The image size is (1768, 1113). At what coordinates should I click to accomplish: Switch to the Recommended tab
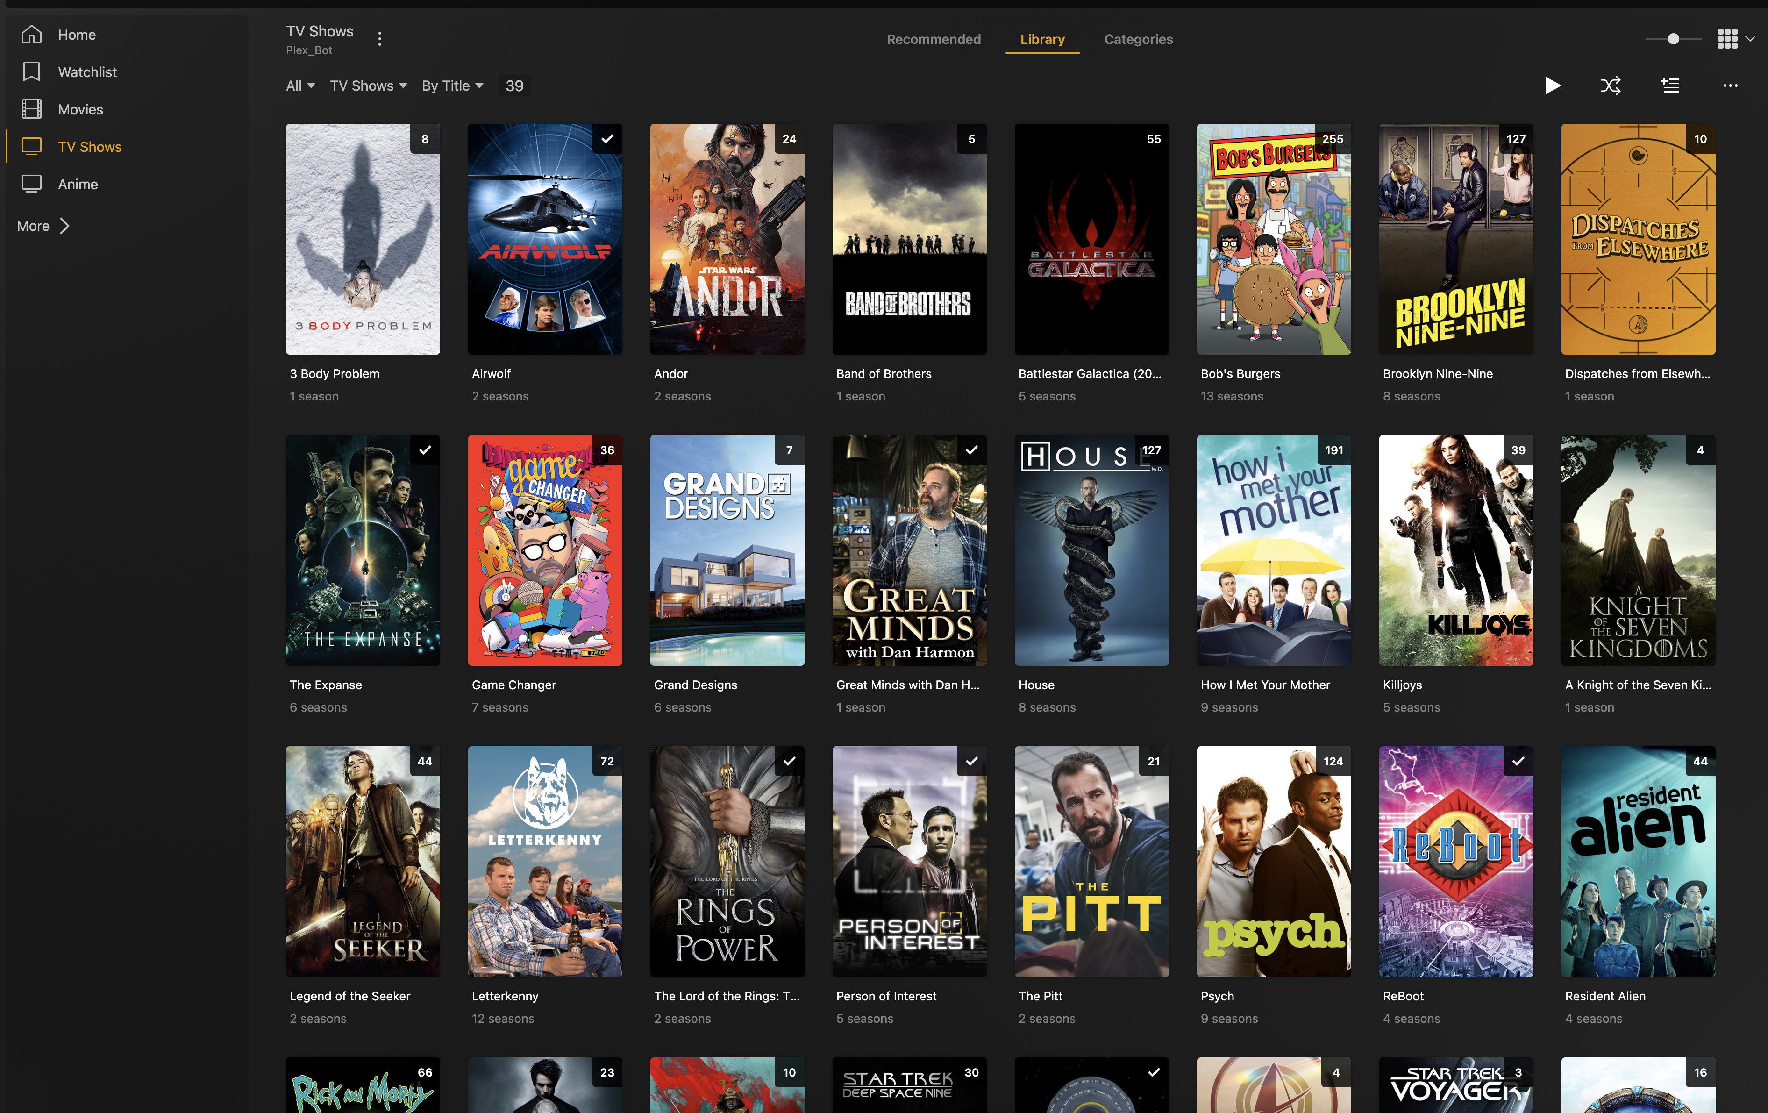pos(933,40)
